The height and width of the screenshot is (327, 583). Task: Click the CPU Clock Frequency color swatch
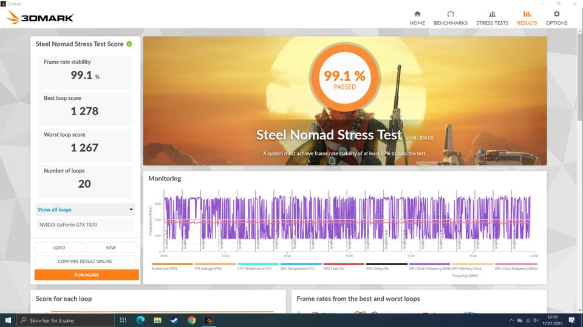coord(430,264)
